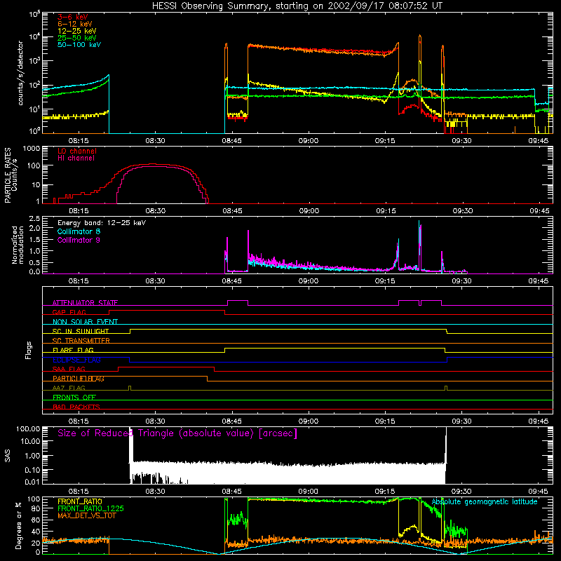Screen dimensions: 561x561
Task: Select the SC_TRANSMITTER flag label
Action: pyautogui.click(x=81, y=341)
